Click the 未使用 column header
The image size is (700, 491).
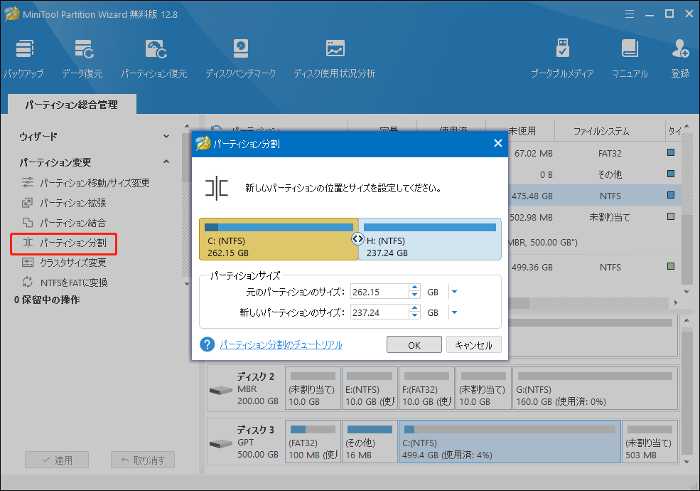[522, 131]
